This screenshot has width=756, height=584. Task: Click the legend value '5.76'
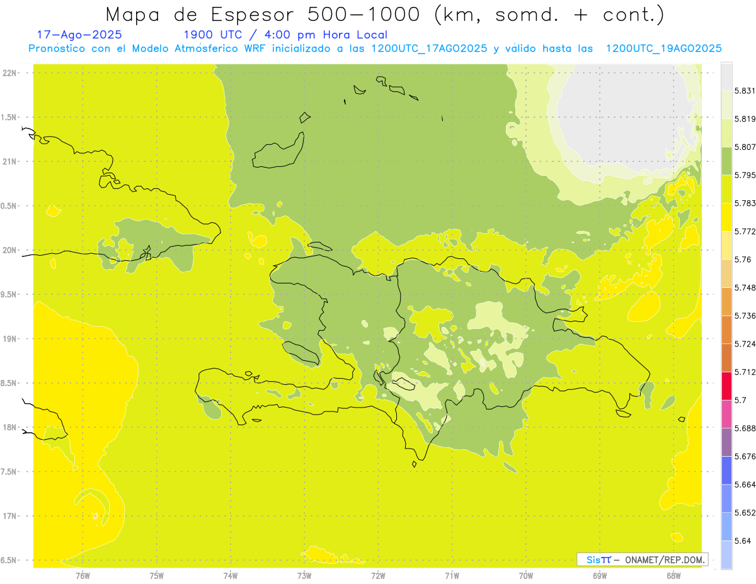point(742,260)
